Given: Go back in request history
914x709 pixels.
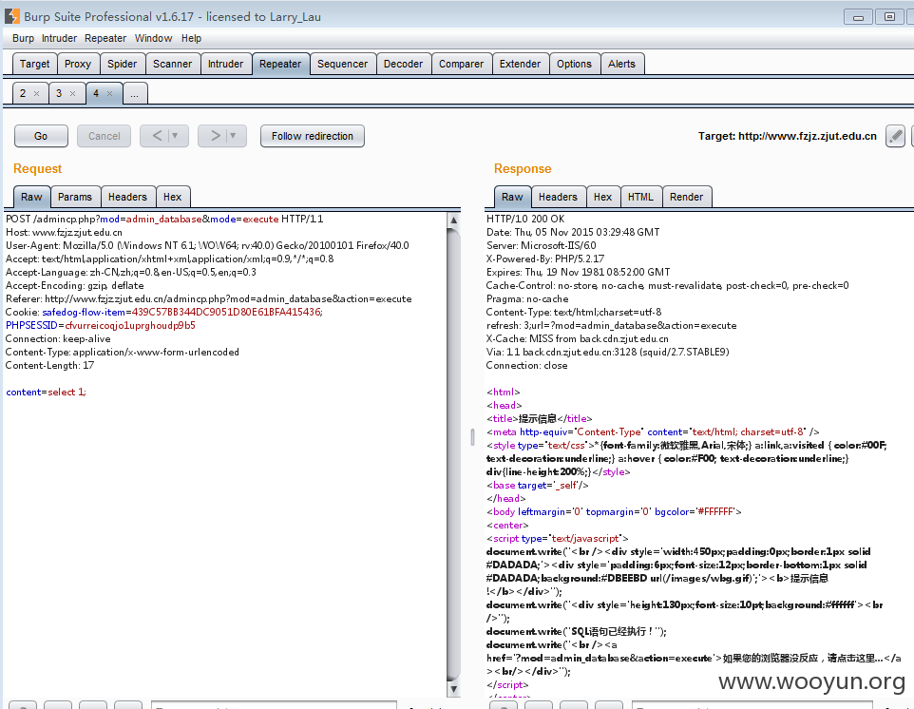Looking at the screenshot, I should pyautogui.click(x=158, y=136).
